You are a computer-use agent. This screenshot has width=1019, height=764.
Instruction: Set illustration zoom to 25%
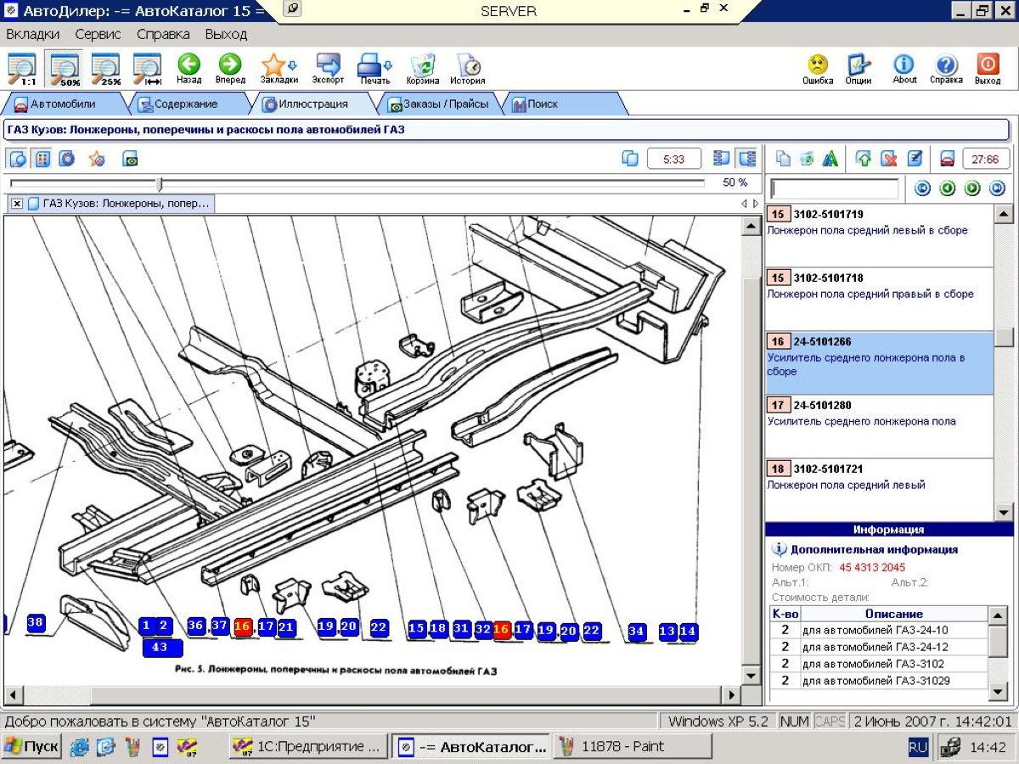click(106, 69)
